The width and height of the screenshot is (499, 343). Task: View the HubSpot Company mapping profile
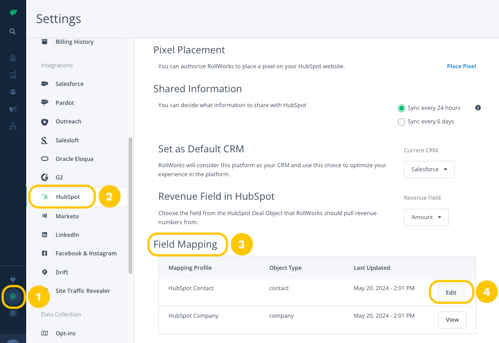(452, 320)
